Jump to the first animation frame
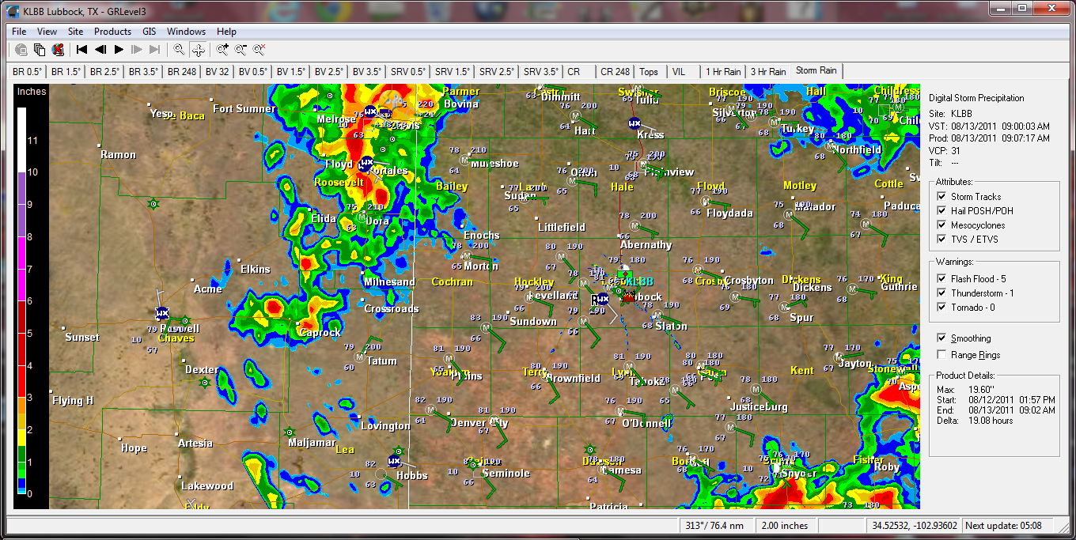The height and width of the screenshot is (540, 1076). tap(81, 49)
